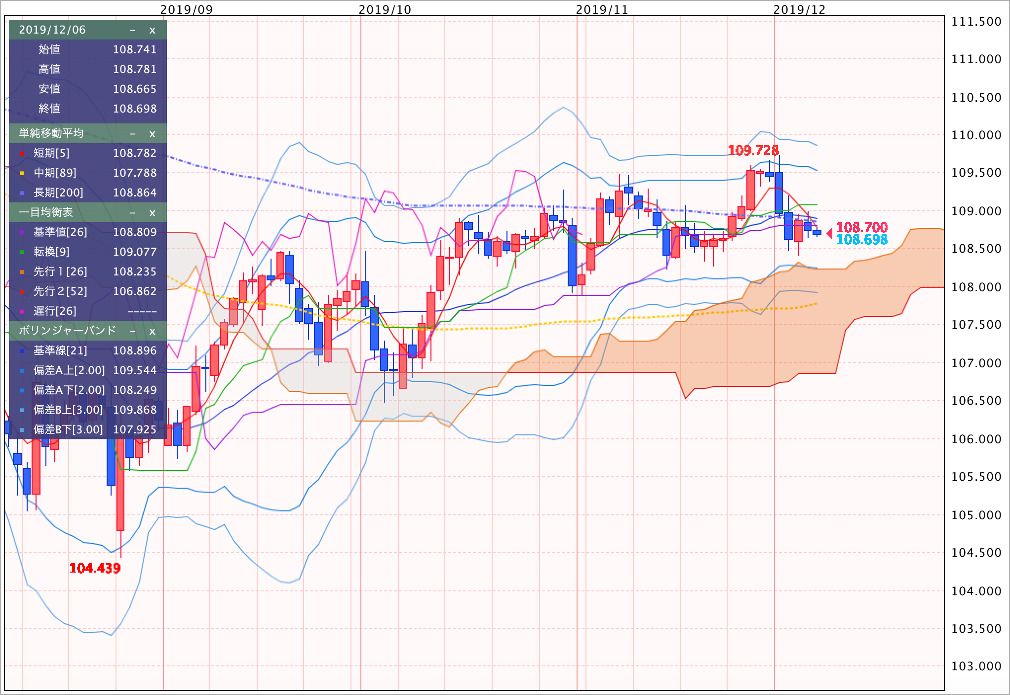
Task: Click the yellow 中期[89] color marker
Action: (x=22, y=174)
